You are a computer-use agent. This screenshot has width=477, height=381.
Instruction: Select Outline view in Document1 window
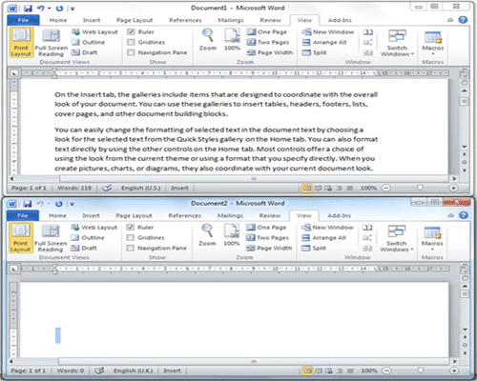coord(89,42)
